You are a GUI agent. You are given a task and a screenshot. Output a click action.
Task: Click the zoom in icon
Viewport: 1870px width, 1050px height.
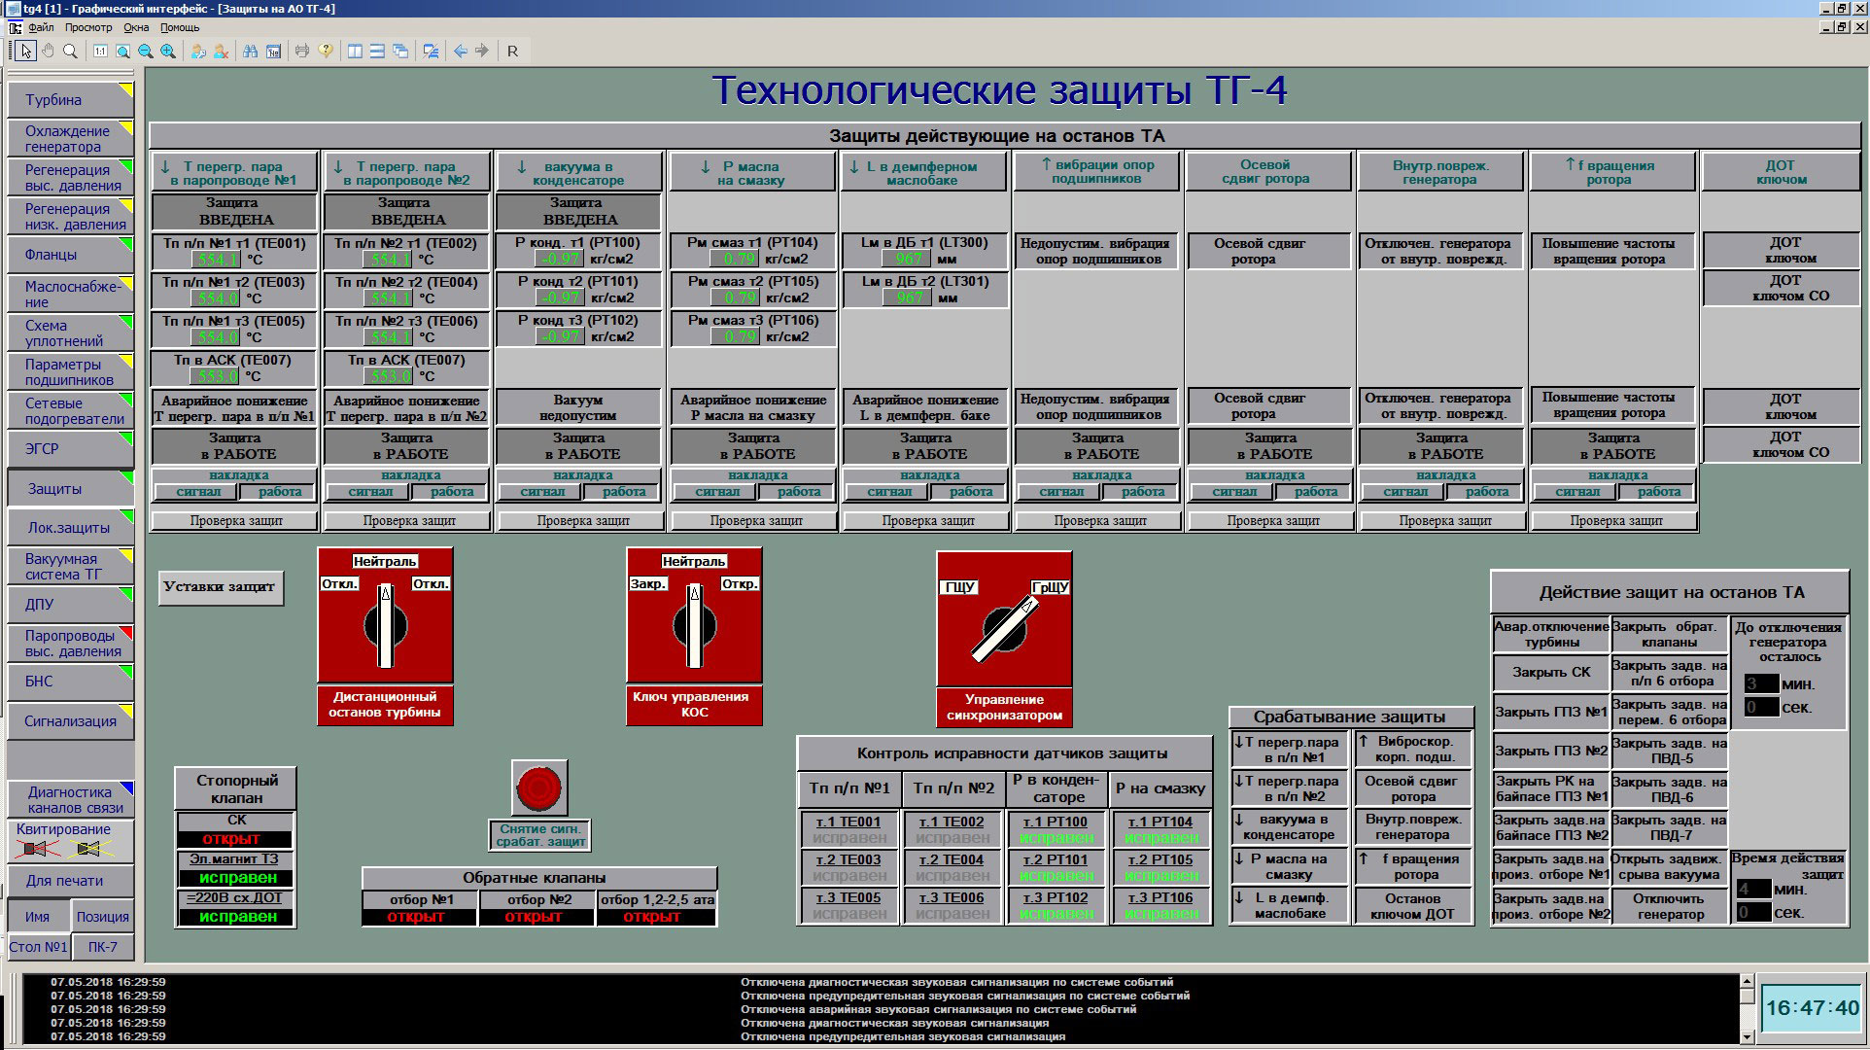click(168, 51)
